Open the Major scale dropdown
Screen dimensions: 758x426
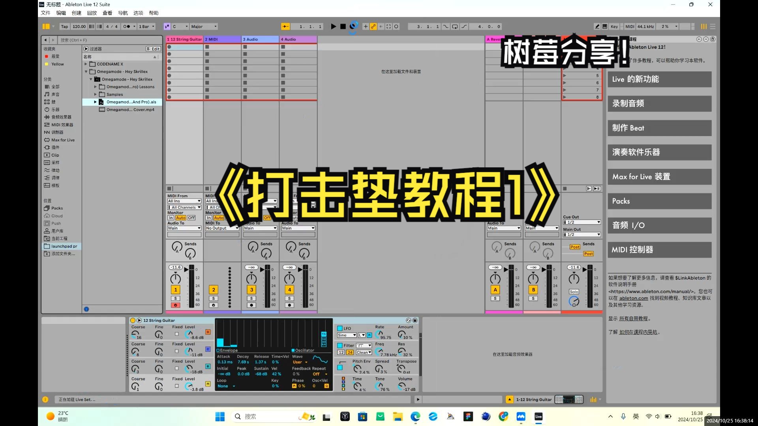[x=203, y=26]
